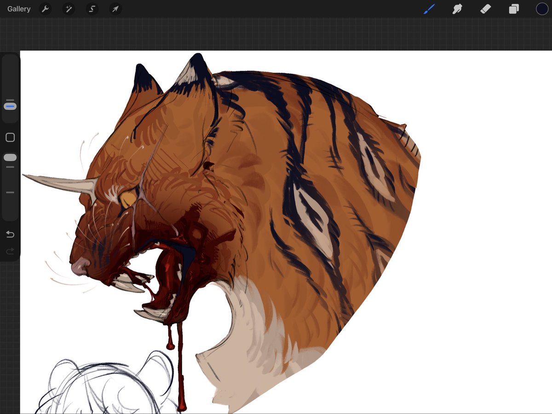Open the Layers panel
The width and height of the screenshot is (552, 414).
coord(514,9)
